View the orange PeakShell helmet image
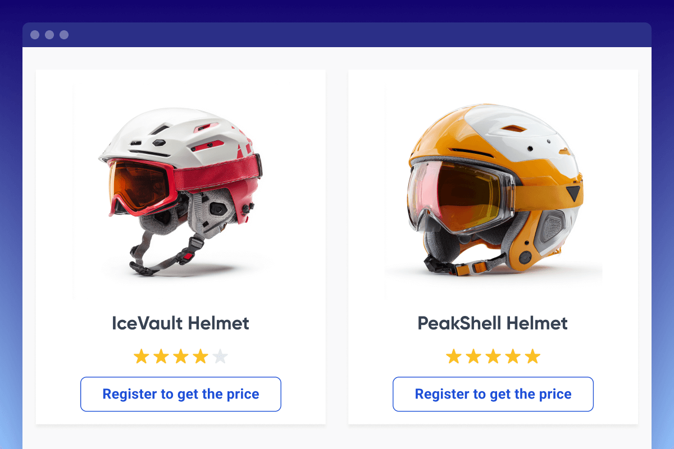 (x=493, y=191)
